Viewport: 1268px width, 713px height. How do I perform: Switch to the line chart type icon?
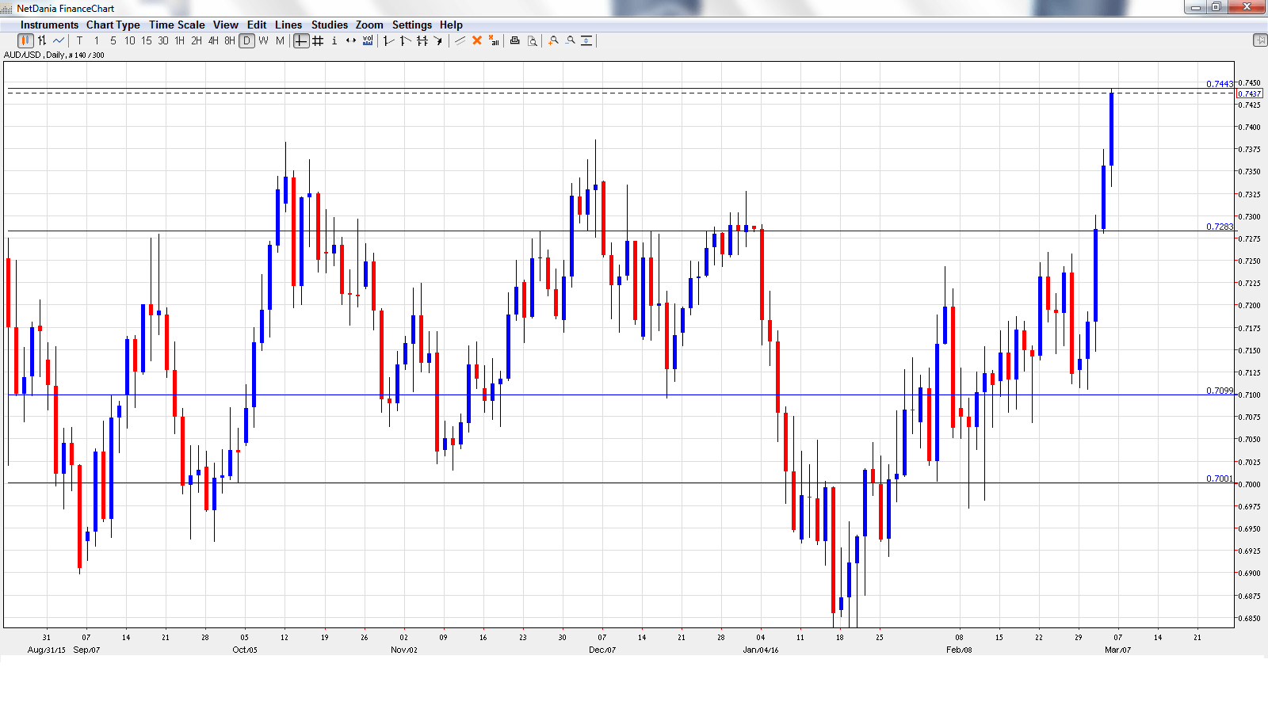click(59, 40)
